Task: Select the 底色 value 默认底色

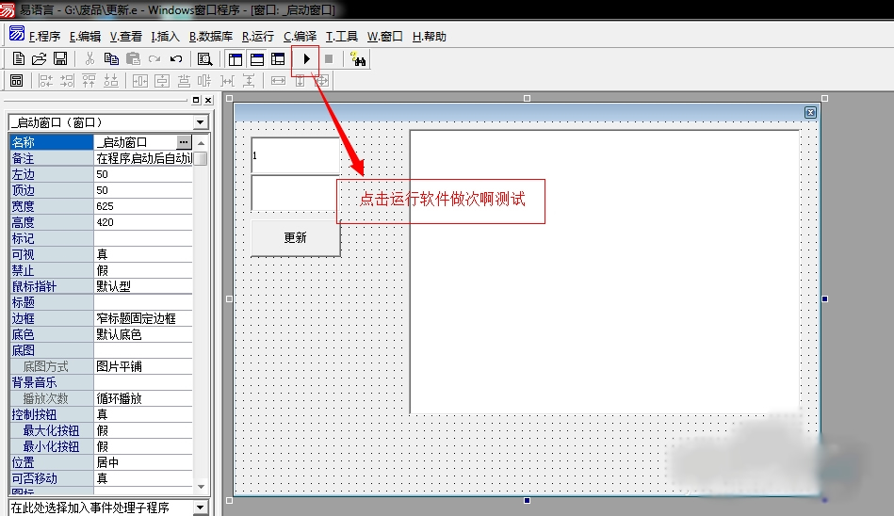Action: [x=143, y=334]
